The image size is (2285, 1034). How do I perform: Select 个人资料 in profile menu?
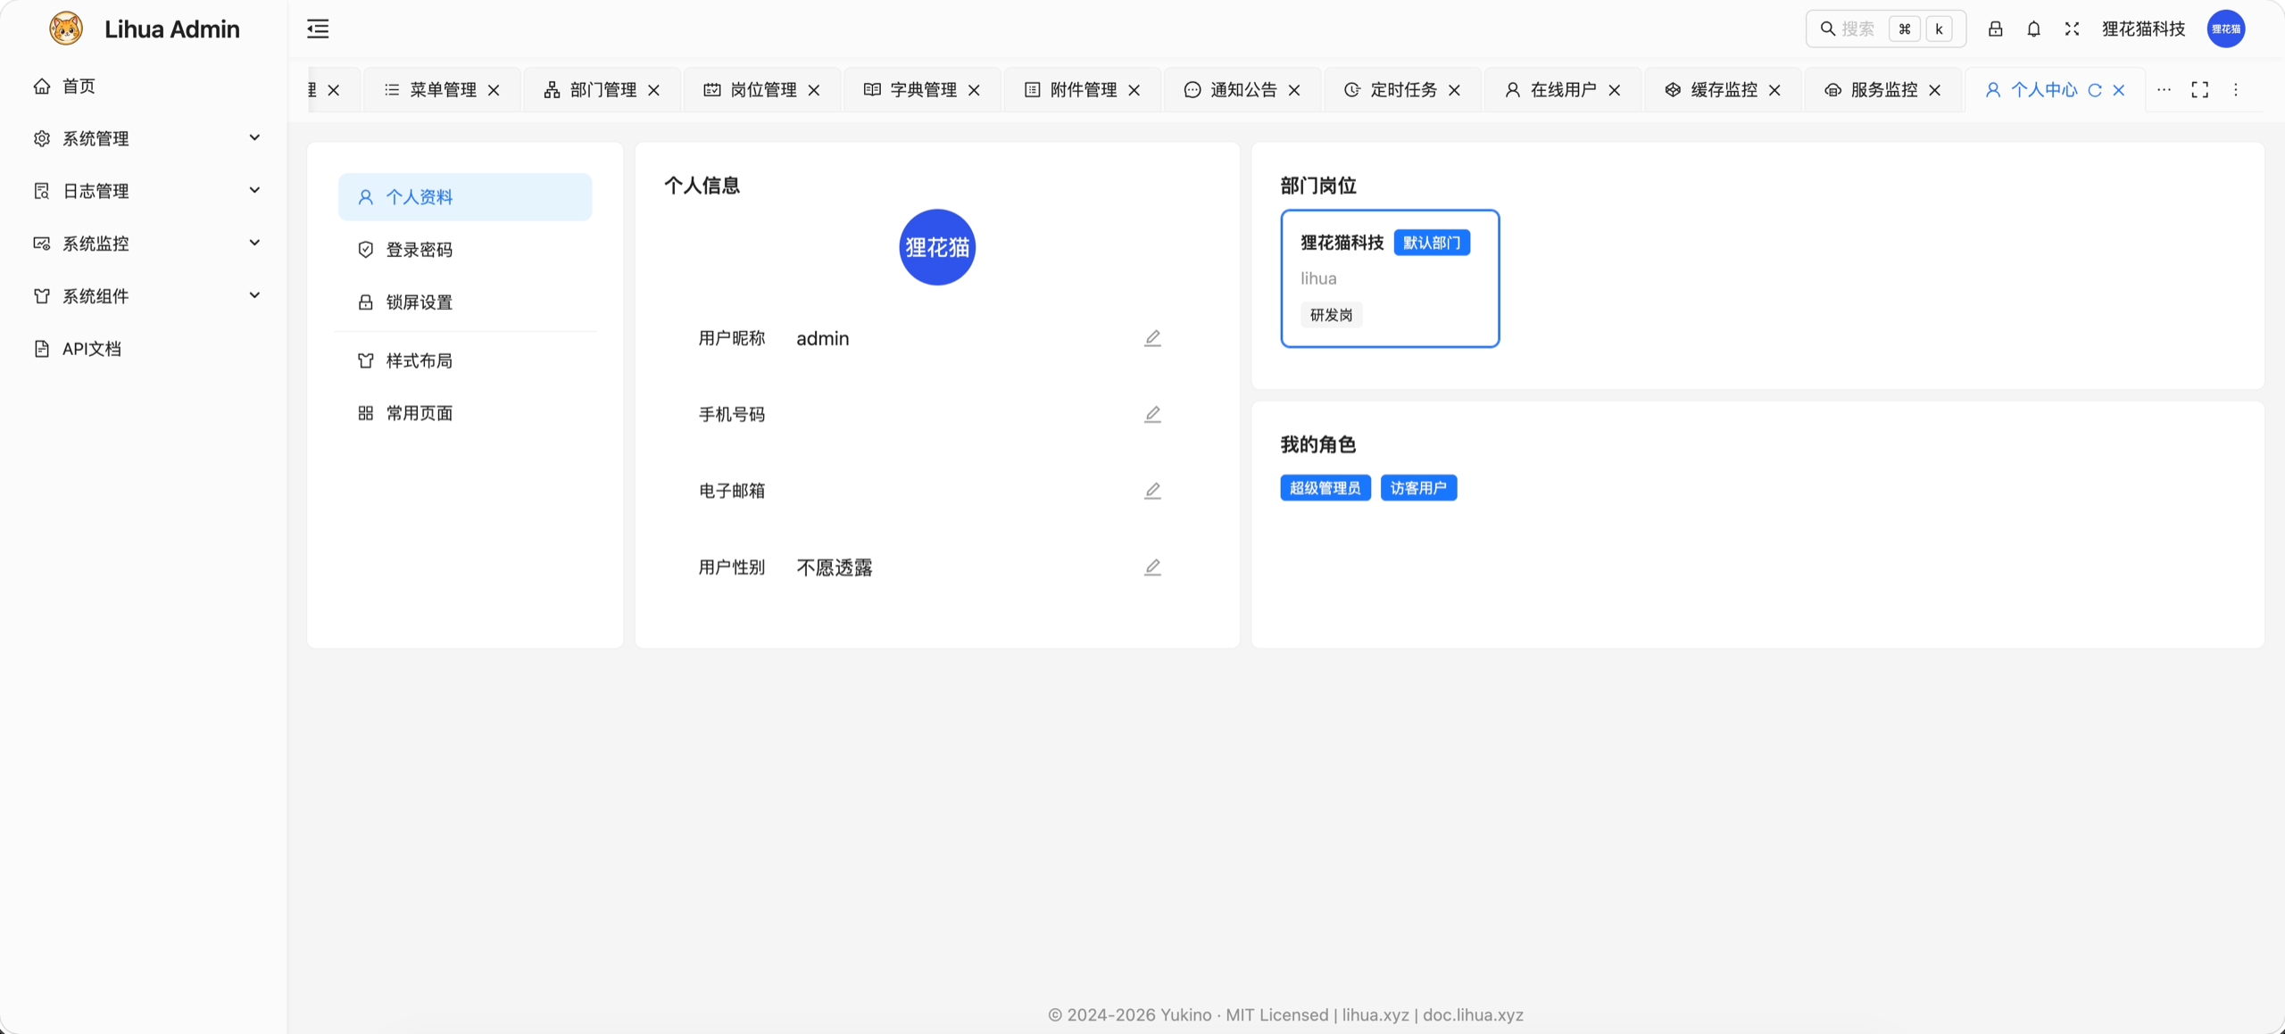pos(465,197)
